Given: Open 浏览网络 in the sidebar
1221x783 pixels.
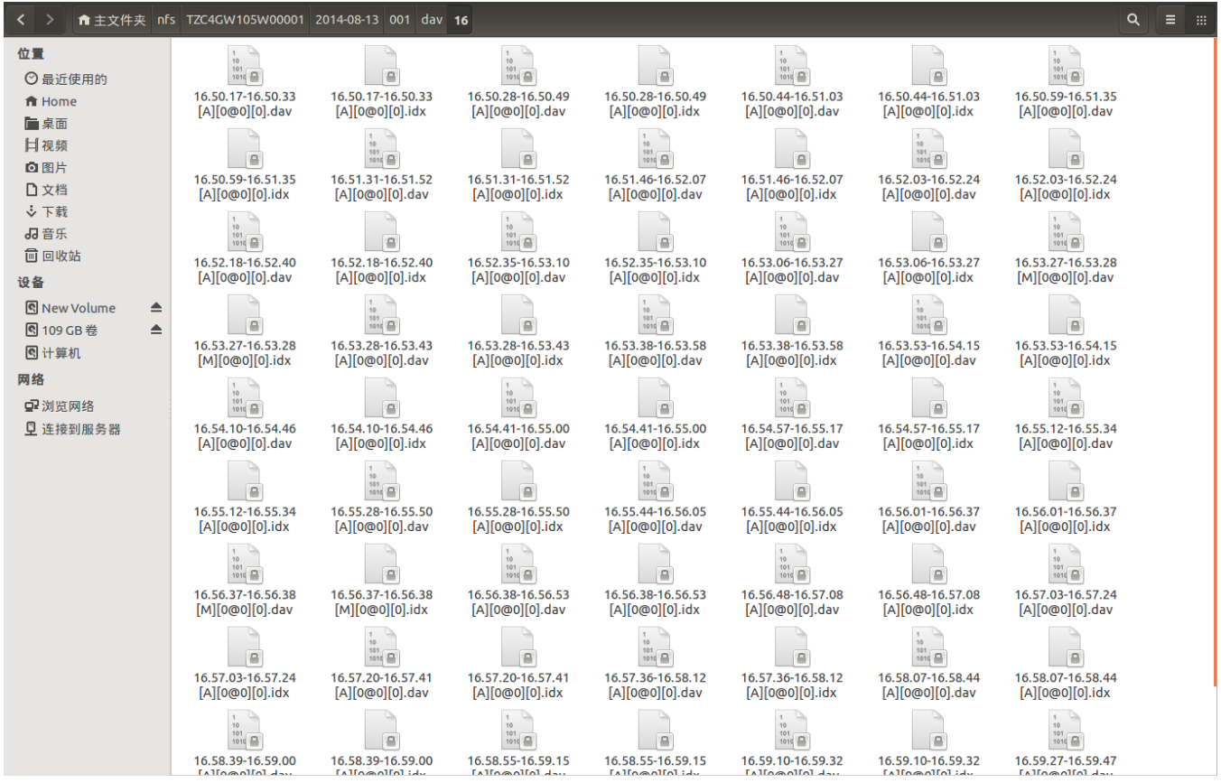Looking at the screenshot, I should (x=60, y=406).
